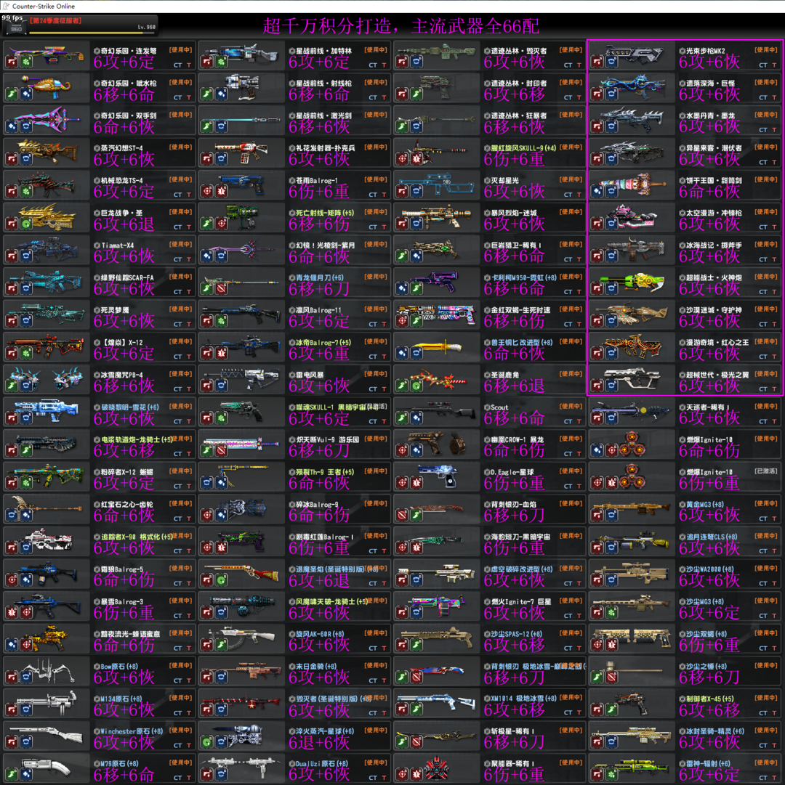Click the red crosshair icon on 苍雨Balrog-1

(x=206, y=191)
